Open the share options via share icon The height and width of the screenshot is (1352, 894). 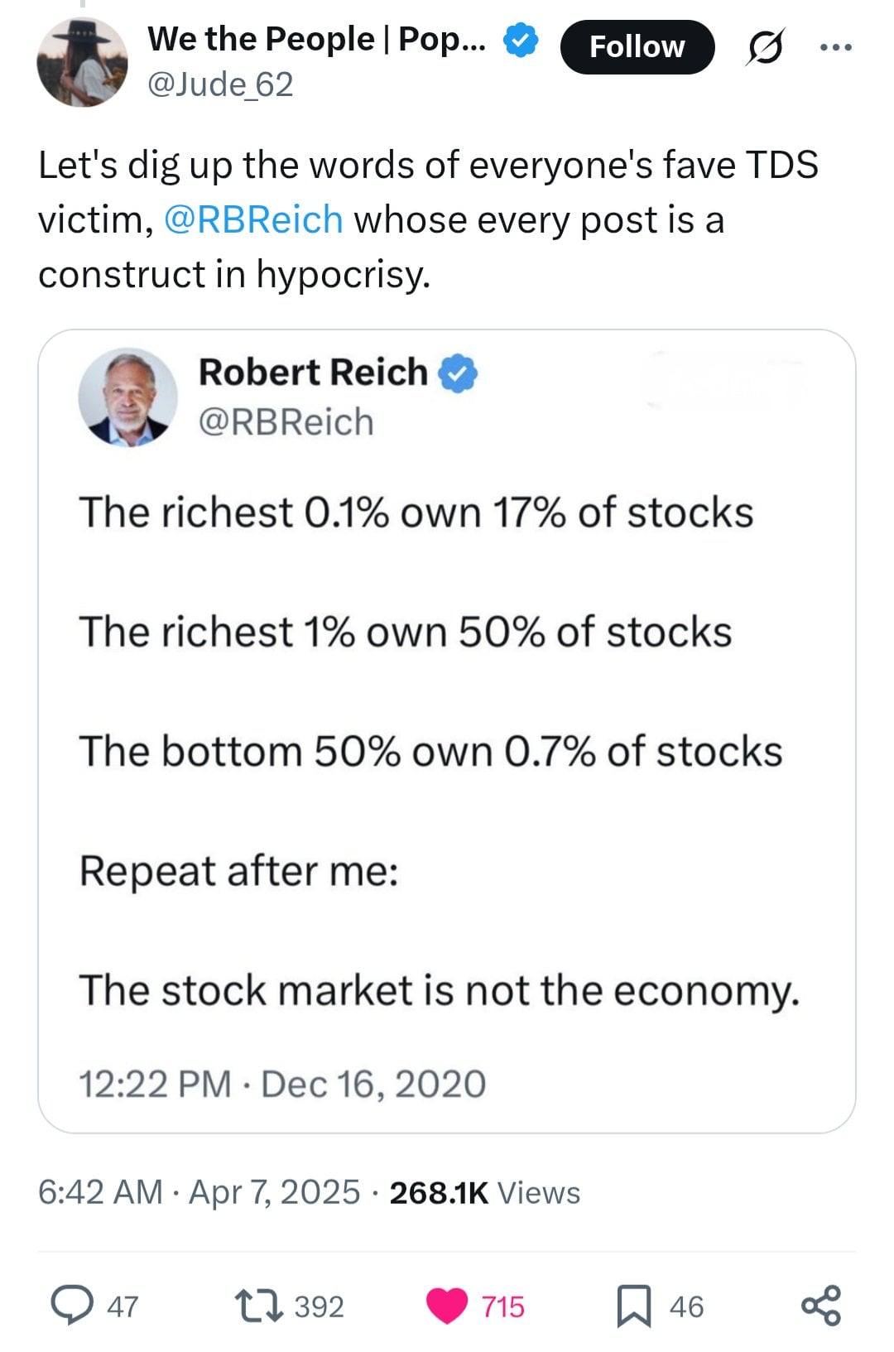pyautogui.click(x=818, y=1306)
